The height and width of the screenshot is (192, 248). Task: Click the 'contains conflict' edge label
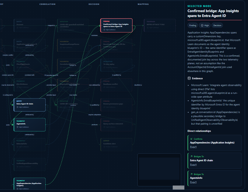pyautogui.click(x=8, y=55)
